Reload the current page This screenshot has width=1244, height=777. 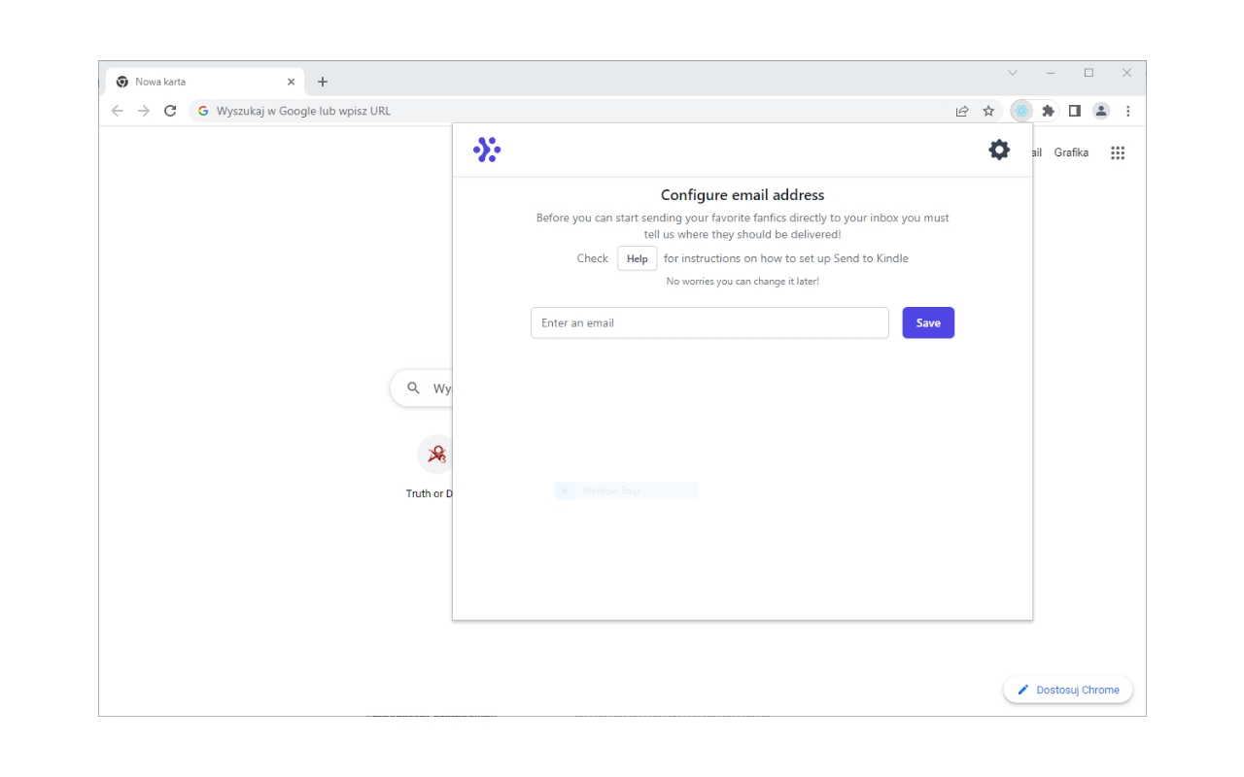(170, 111)
